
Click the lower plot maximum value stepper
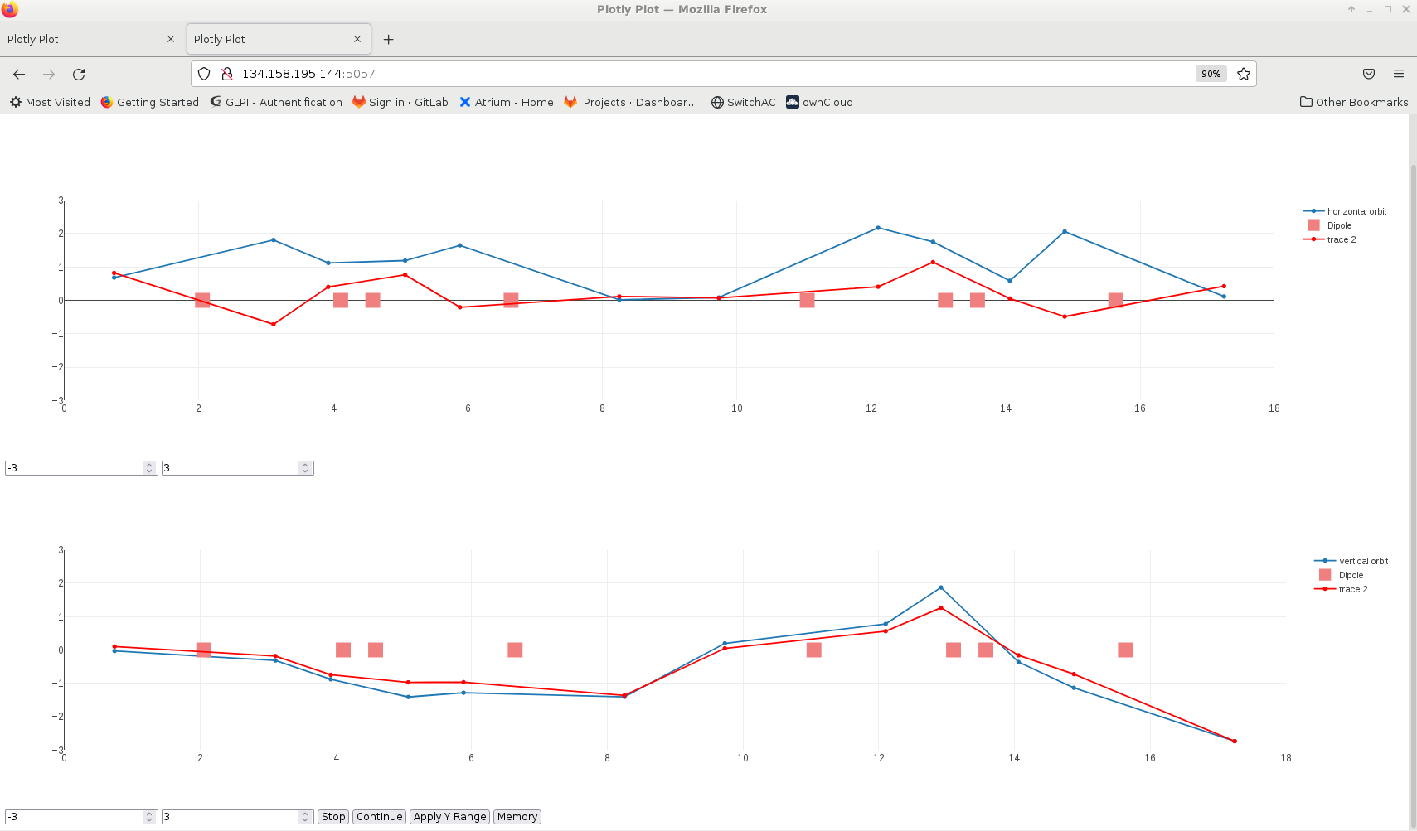[305, 817]
